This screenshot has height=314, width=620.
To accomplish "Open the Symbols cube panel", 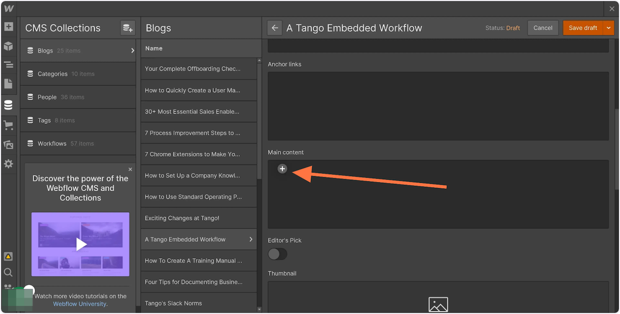I will (x=8, y=46).
